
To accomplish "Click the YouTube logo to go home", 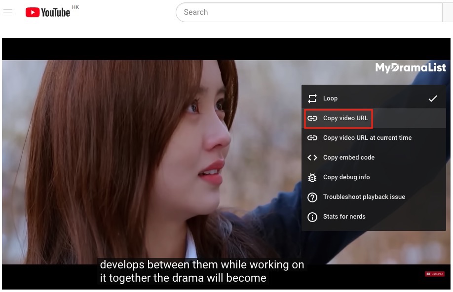I will [48, 12].
